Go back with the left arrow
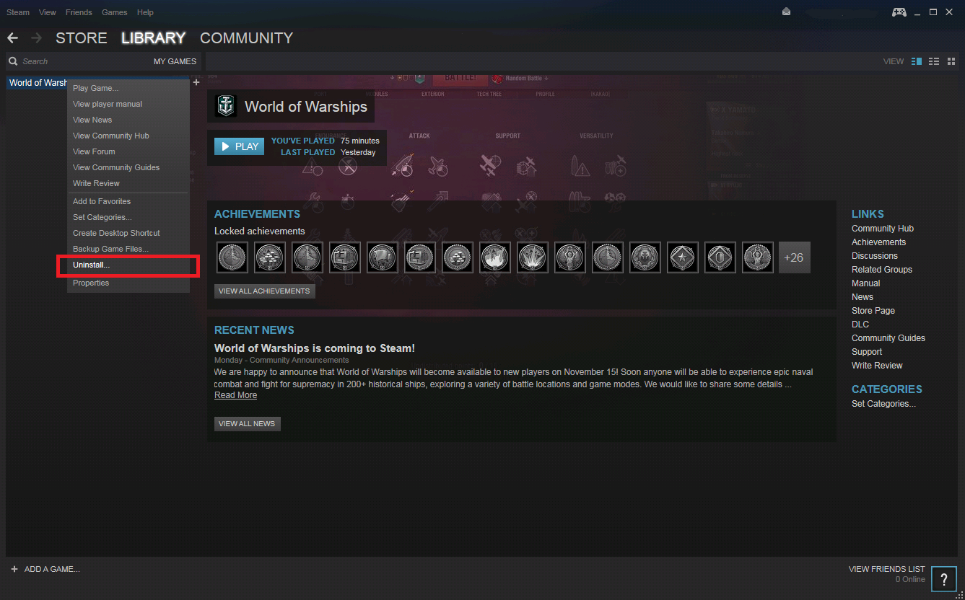965x600 pixels. click(x=12, y=37)
